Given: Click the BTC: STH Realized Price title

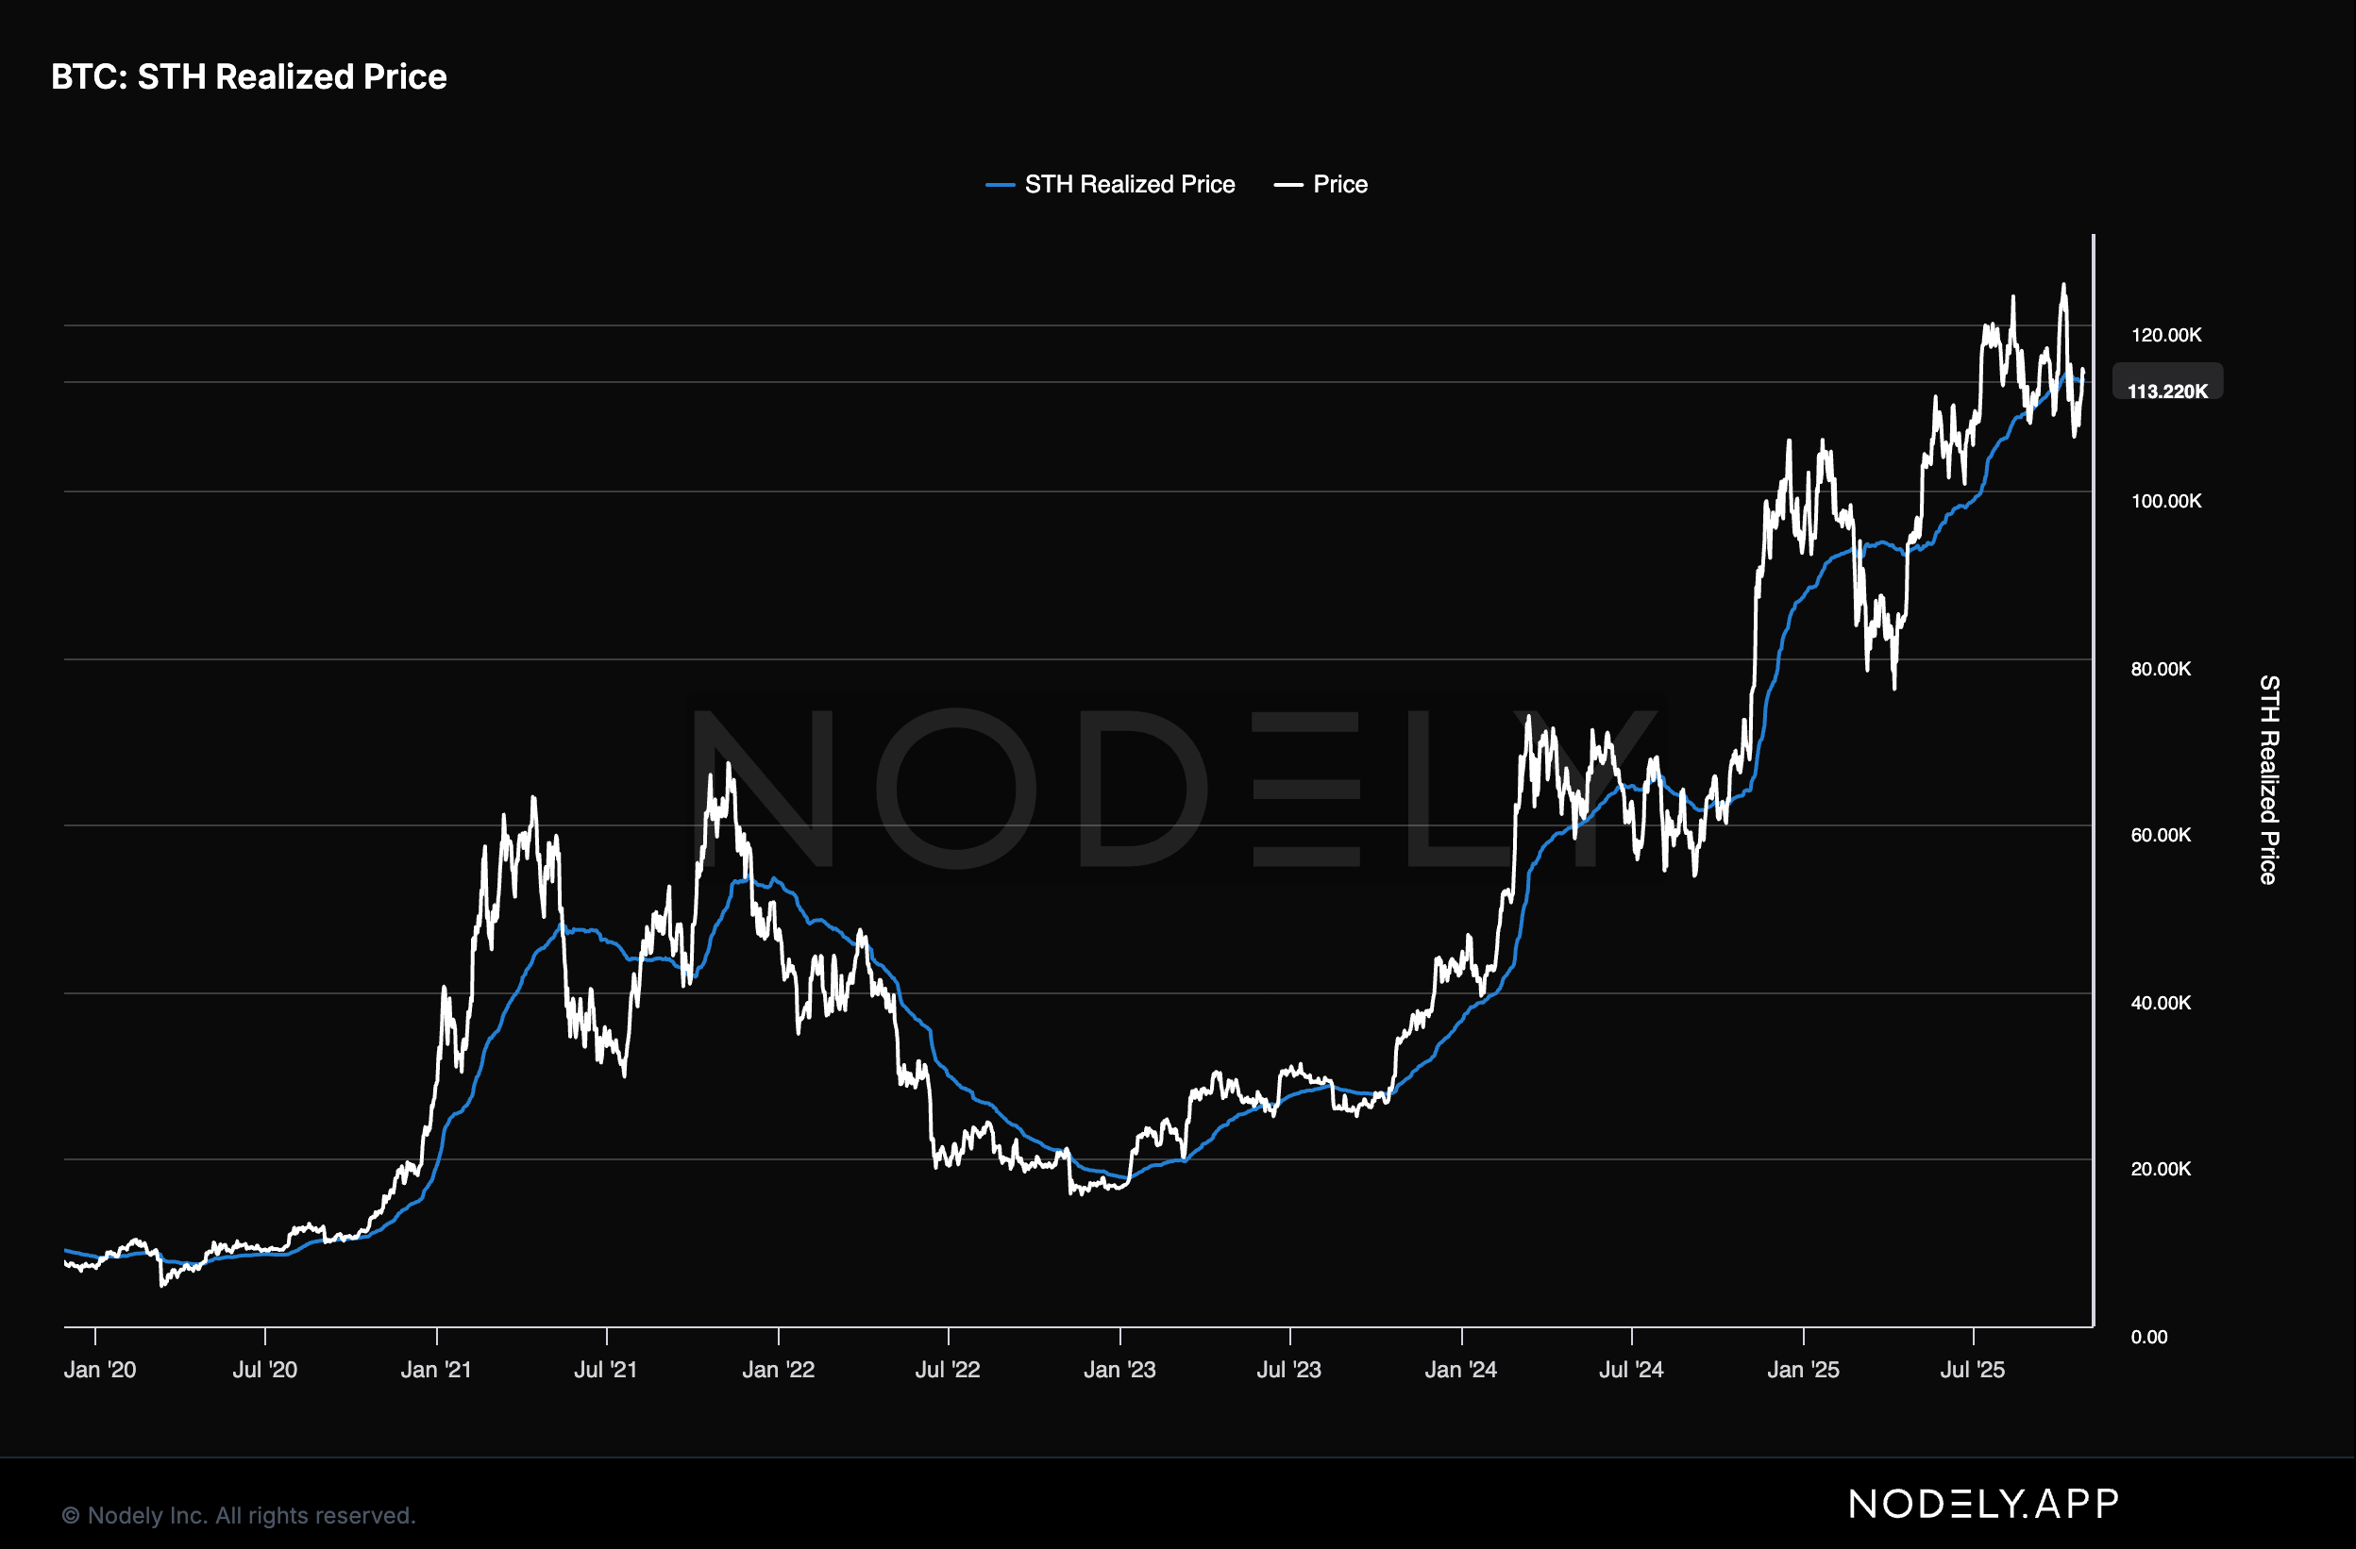Looking at the screenshot, I should pos(248,77).
